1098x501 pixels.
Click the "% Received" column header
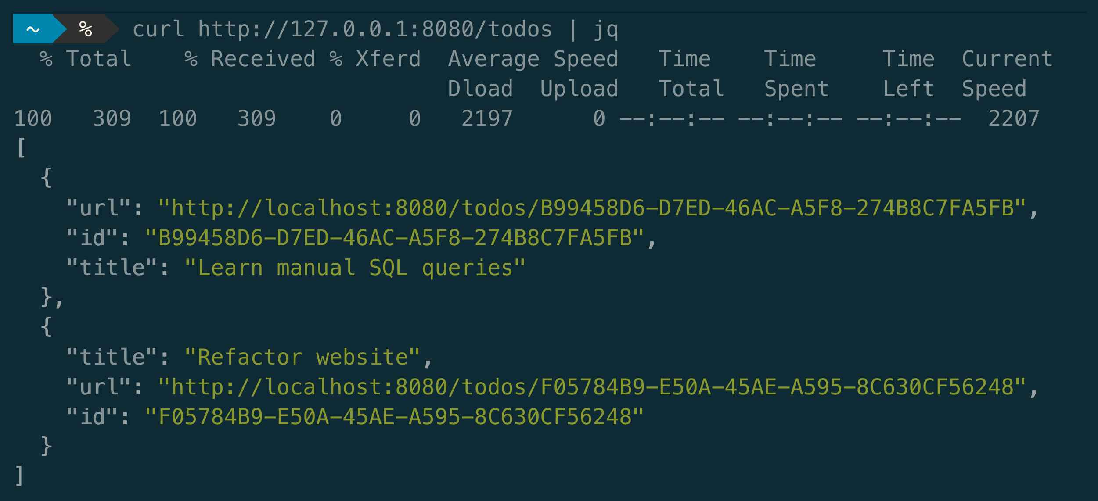tap(249, 59)
